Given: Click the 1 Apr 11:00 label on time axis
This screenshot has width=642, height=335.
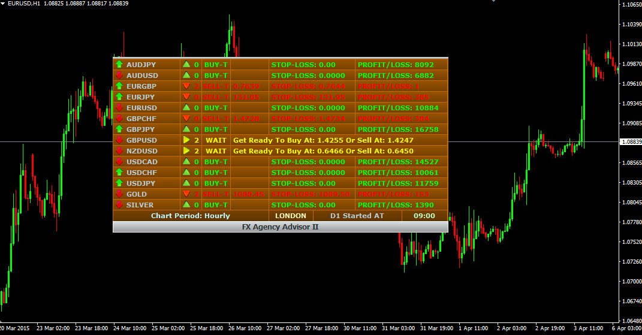Looking at the screenshot, I should (474, 328).
